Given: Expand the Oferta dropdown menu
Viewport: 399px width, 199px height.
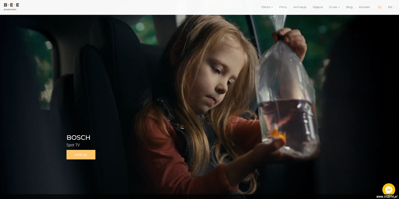Looking at the screenshot, I should coord(267,7).
